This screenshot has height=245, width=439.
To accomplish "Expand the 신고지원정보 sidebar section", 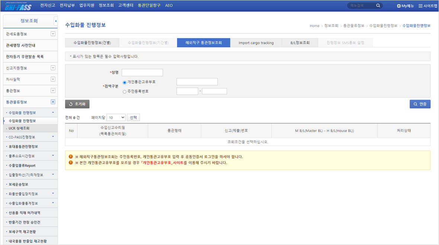I will tap(53, 68).
